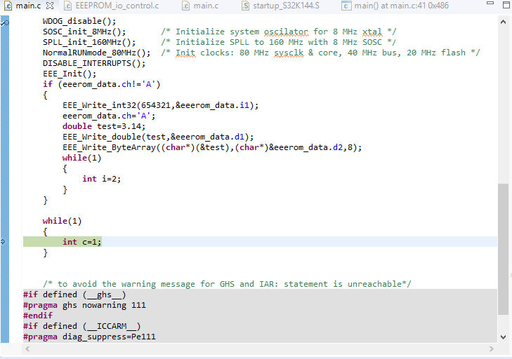Click the outer while(1) loop statement
512x359 pixels.
(62, 221)
